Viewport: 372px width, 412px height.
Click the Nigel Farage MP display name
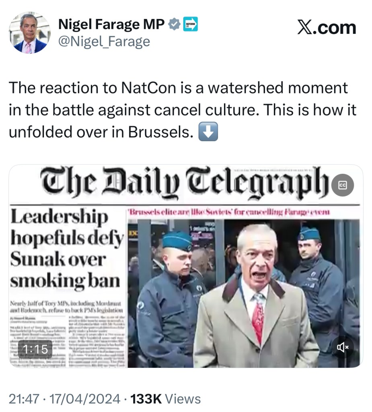click(x=111, y=24)
